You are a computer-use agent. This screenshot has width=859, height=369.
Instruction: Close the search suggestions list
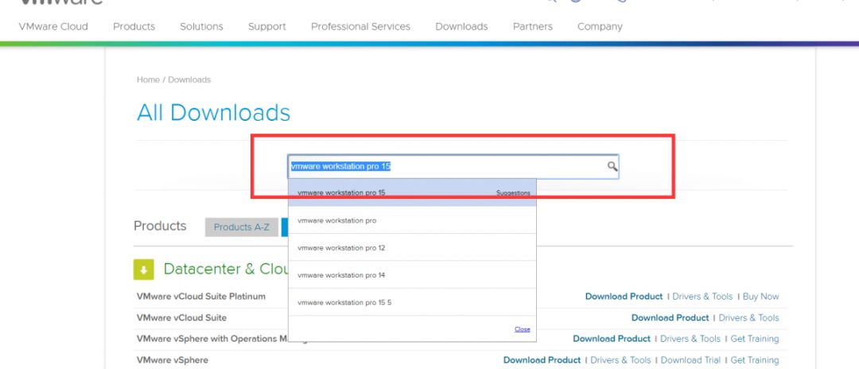[x=522, y=329]
